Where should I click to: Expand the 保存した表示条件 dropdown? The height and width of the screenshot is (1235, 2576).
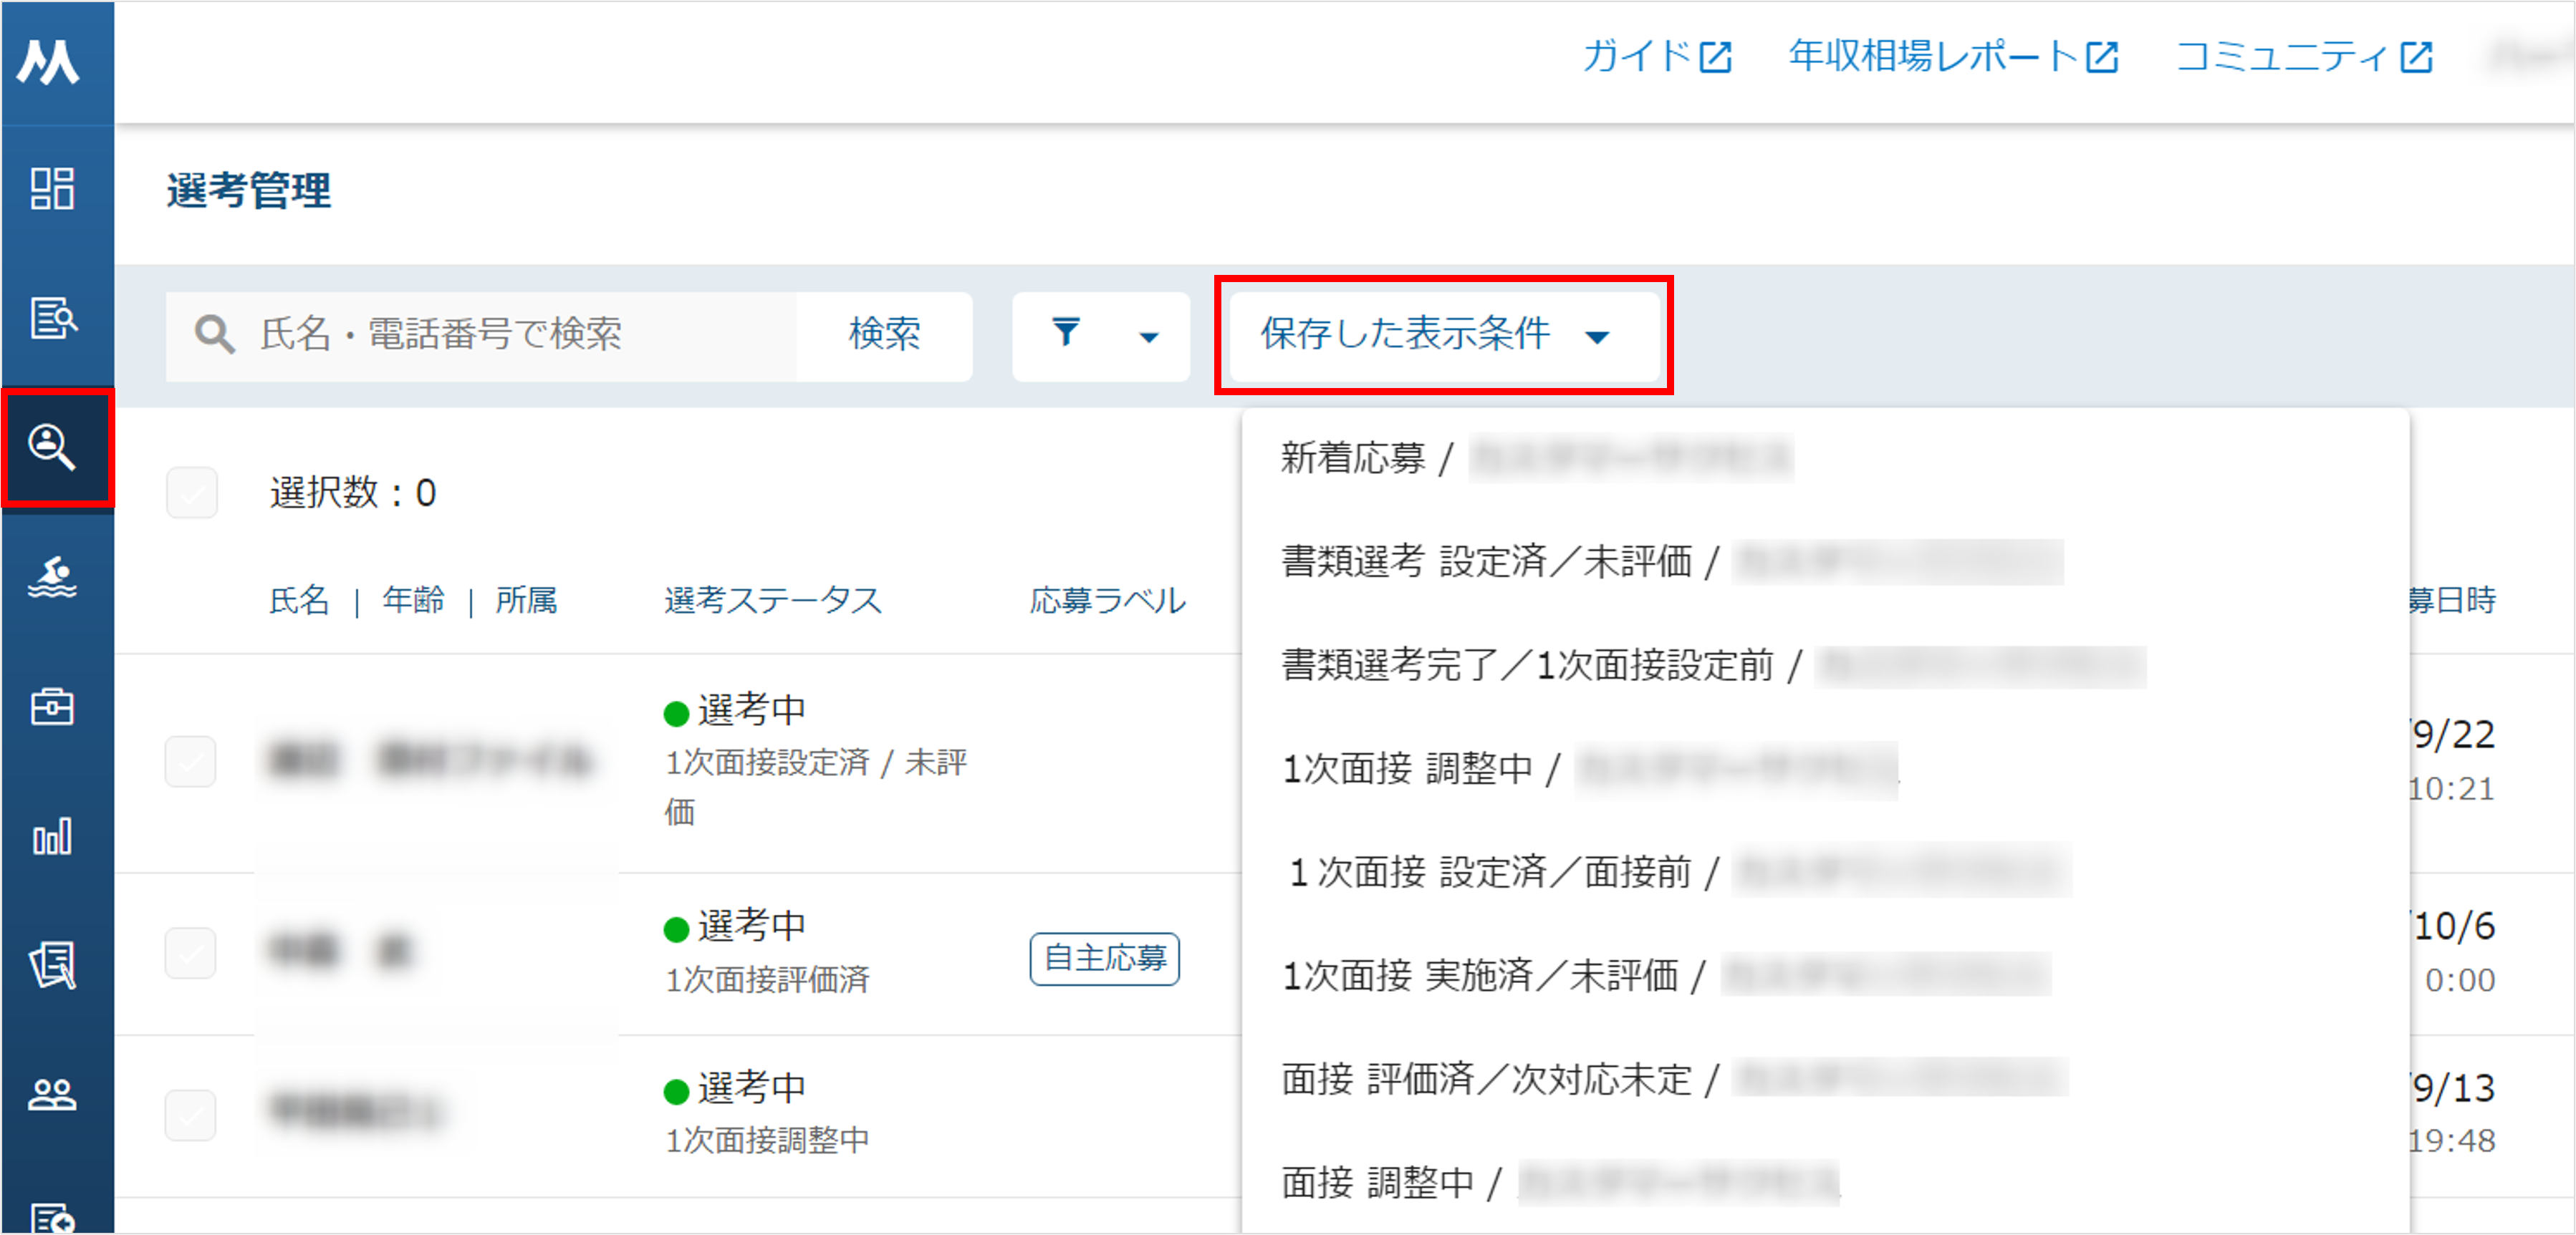pyautogui.click(x=1443, y=335)
